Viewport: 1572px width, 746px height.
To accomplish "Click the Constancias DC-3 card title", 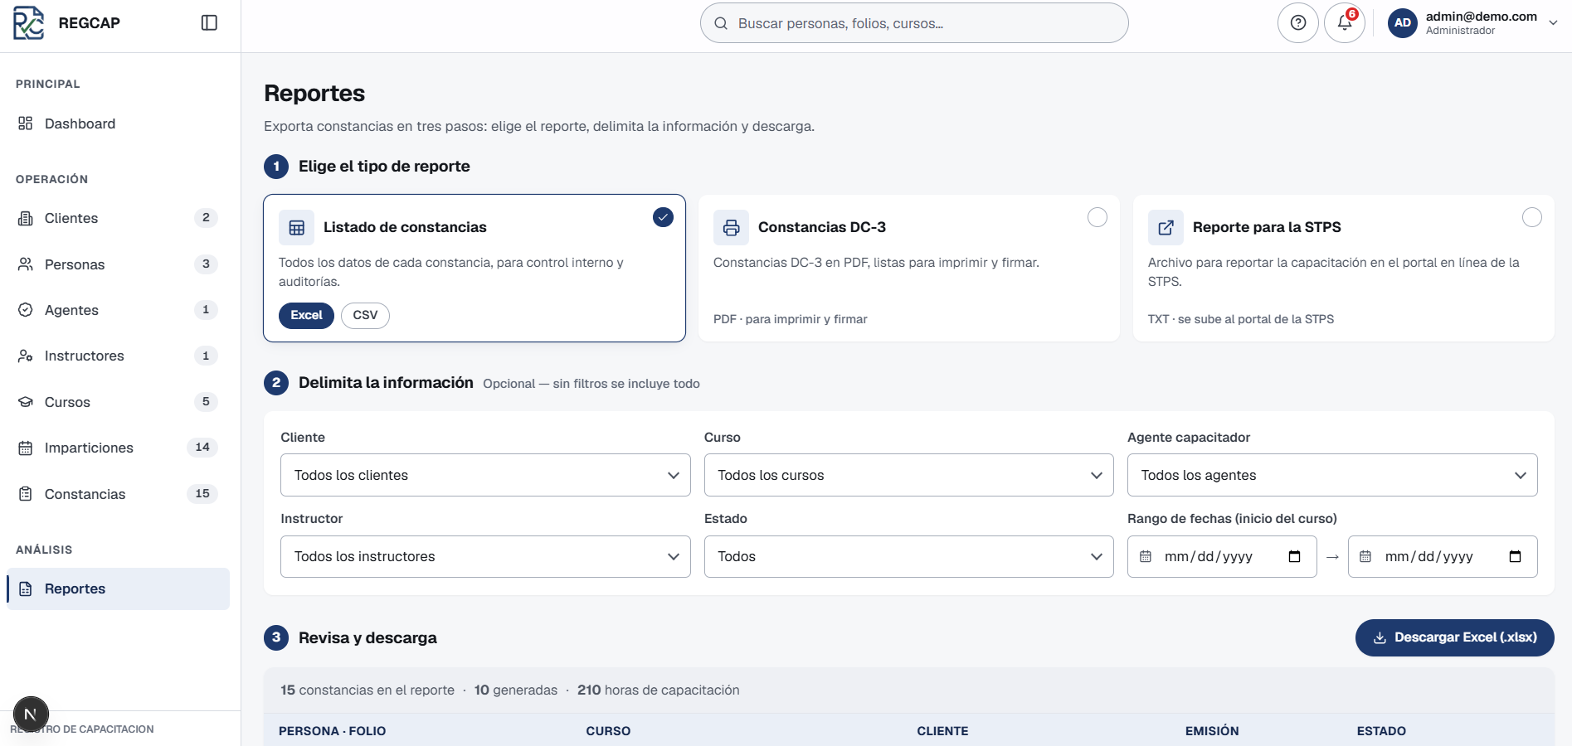I will pos(822,227).
